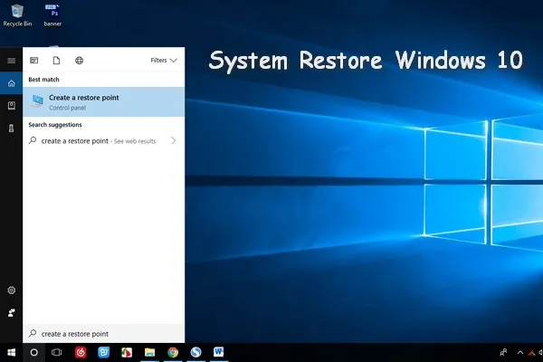Open Task View from the taskbar

56,351
